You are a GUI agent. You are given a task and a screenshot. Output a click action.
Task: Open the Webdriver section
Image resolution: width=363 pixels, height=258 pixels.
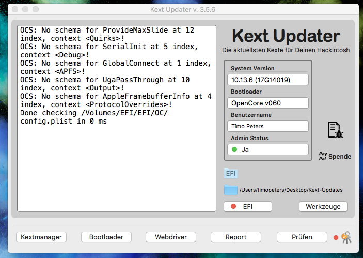pyautogui.click(x=171, y=237)
